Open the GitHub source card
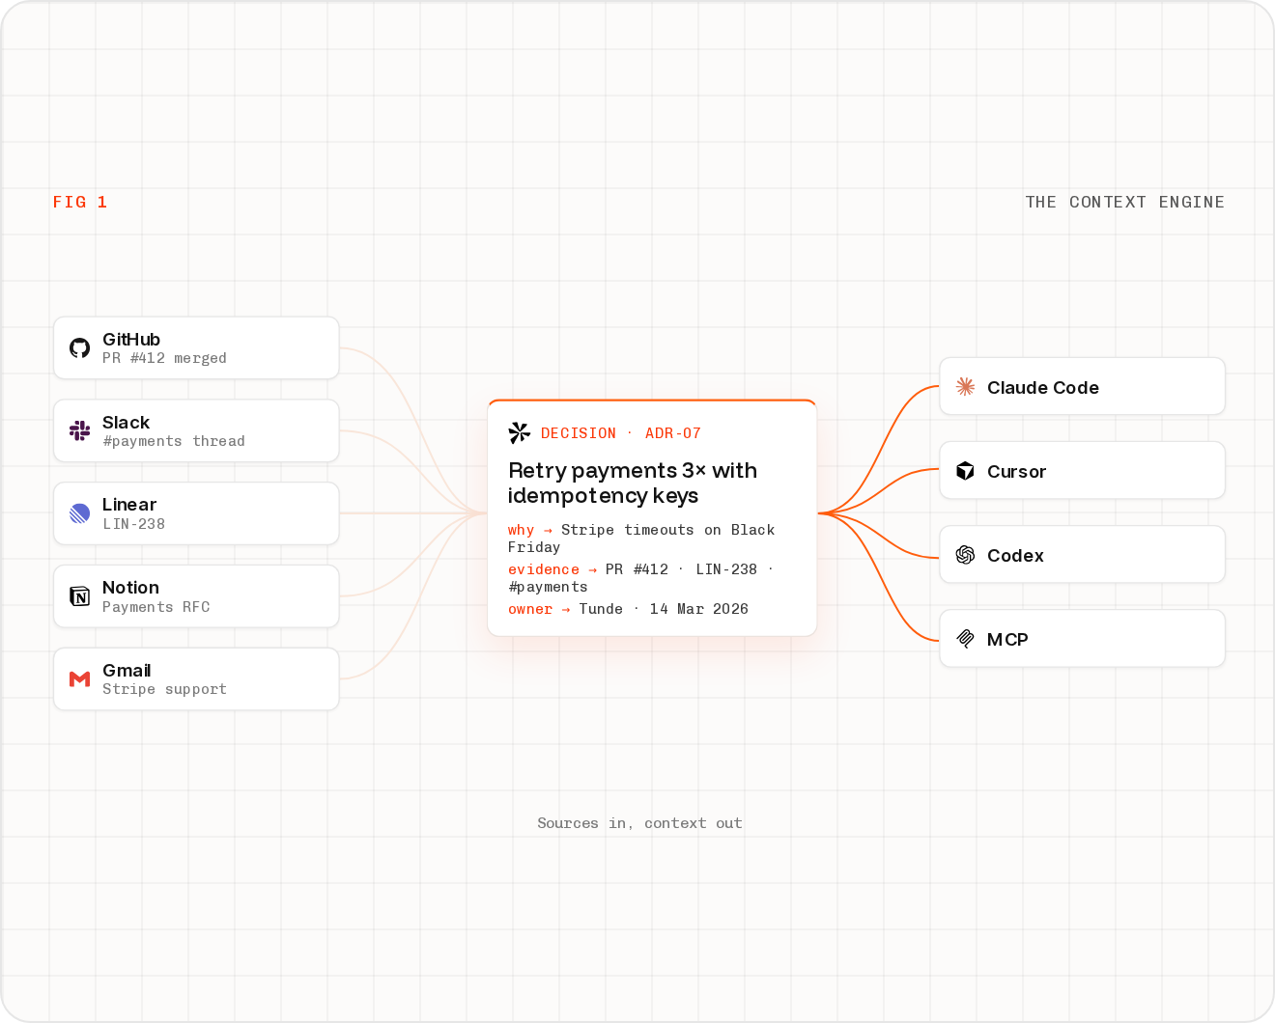The height and width of the screenshot is (1023, 1275). click(x=196, y=347)
